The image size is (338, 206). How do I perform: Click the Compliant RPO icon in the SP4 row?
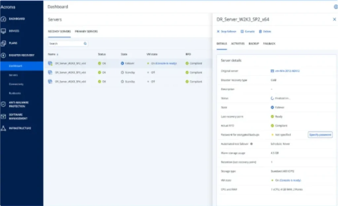(x=187, y=81)
